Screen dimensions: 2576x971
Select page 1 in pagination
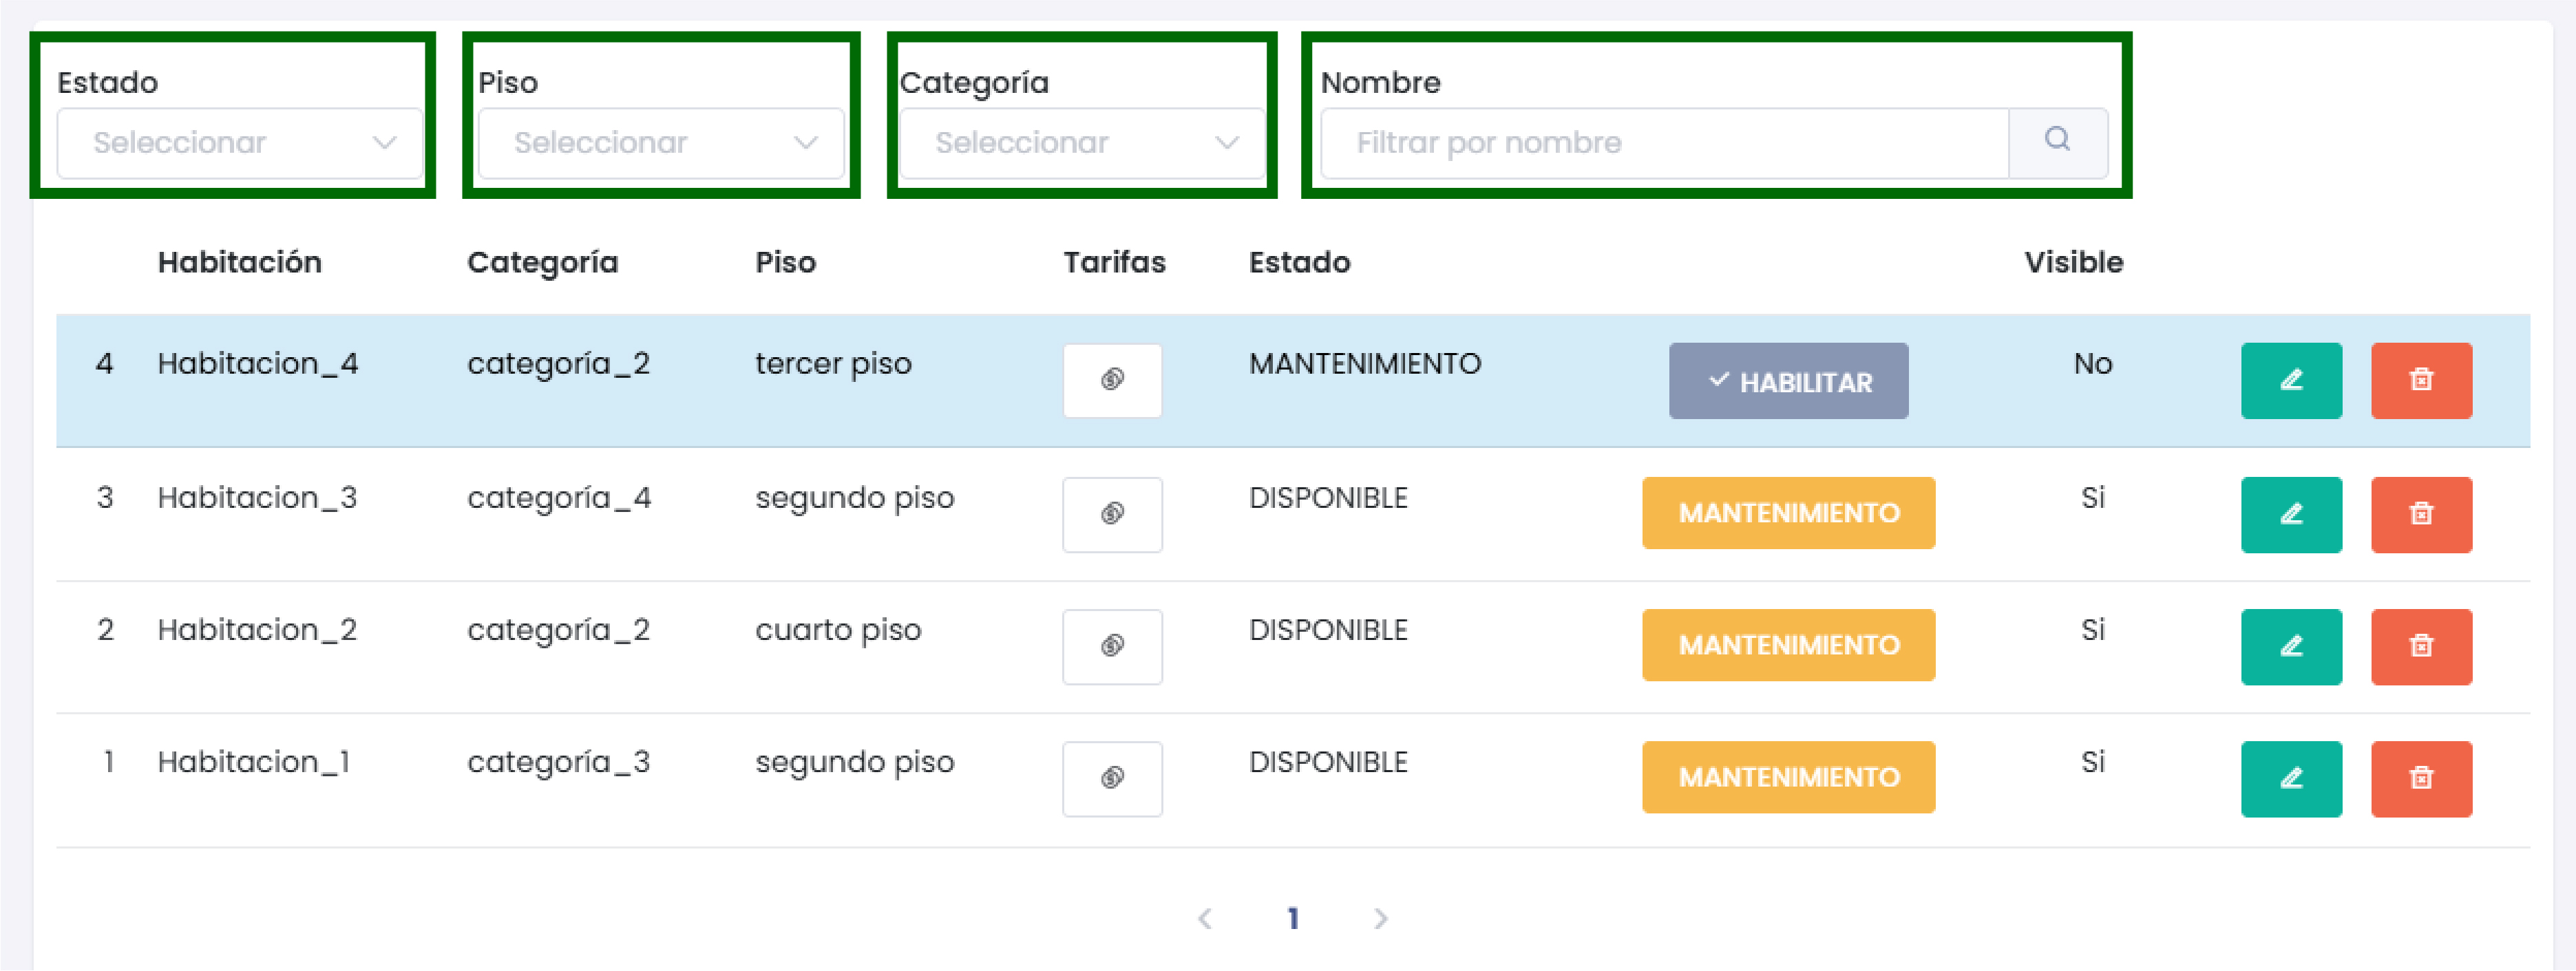[1293, 917]
